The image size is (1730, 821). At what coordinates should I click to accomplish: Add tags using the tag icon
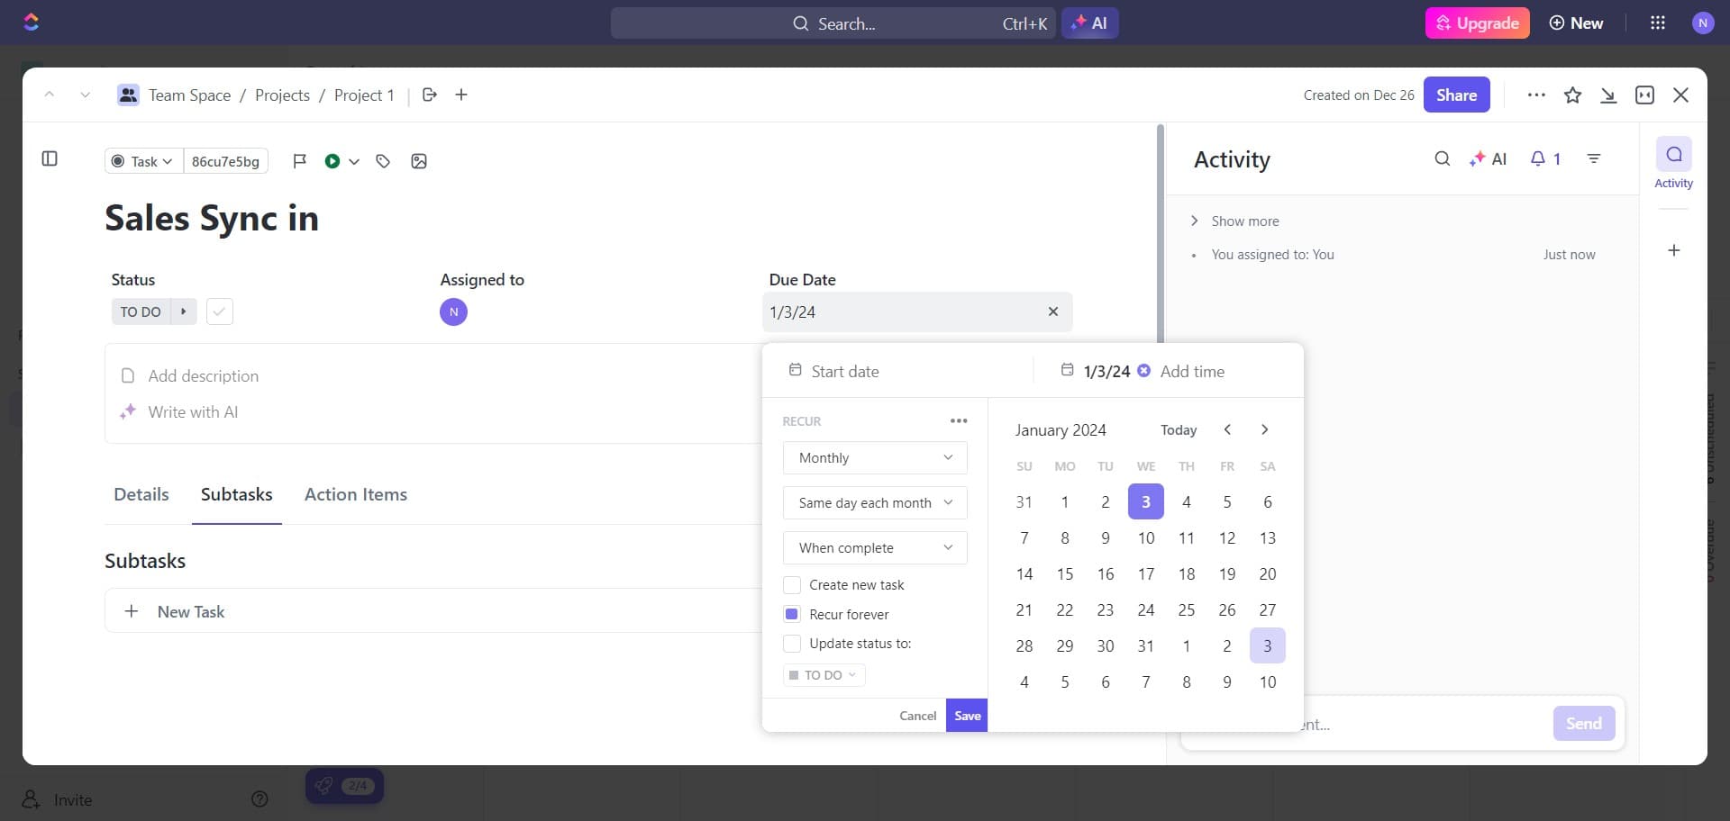[x=383, y=161]
